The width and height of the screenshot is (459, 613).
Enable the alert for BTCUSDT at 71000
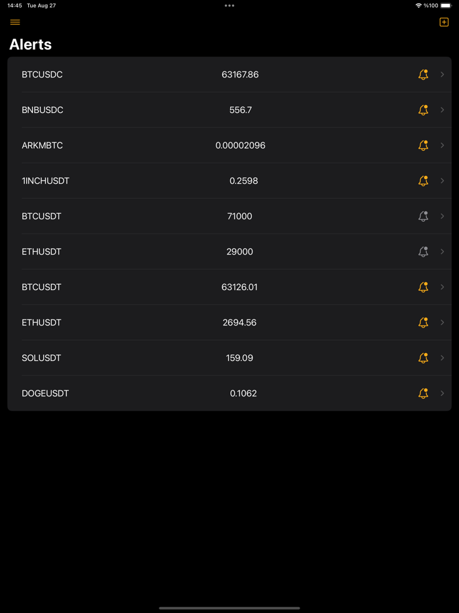click(423, 216)
